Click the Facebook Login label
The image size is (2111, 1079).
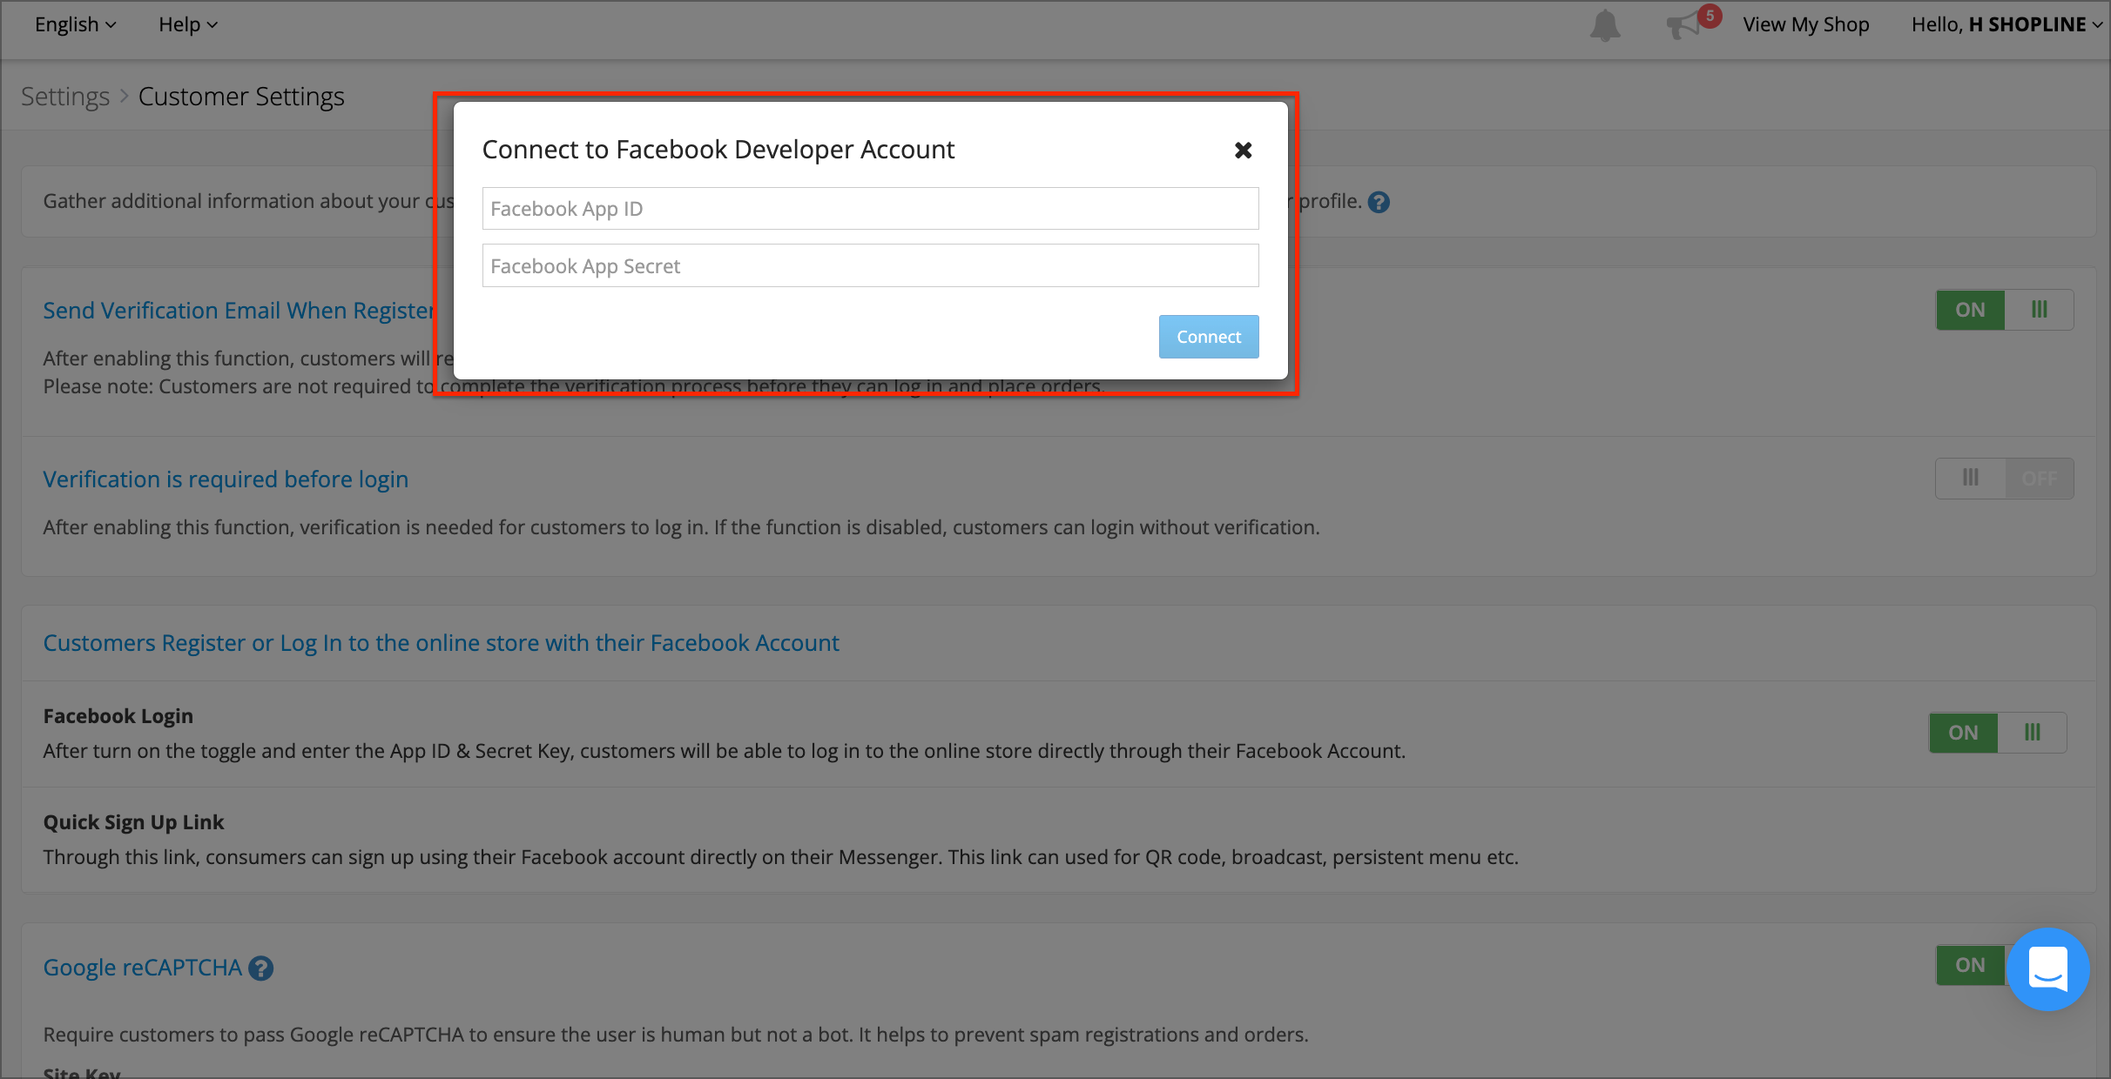point(118,716)
